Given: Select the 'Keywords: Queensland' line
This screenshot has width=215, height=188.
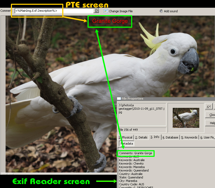Looking at the screenshot, I should (x=134, y=170).
